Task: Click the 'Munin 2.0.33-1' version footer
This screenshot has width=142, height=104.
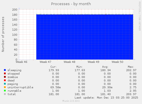Action: click(71, 101)
